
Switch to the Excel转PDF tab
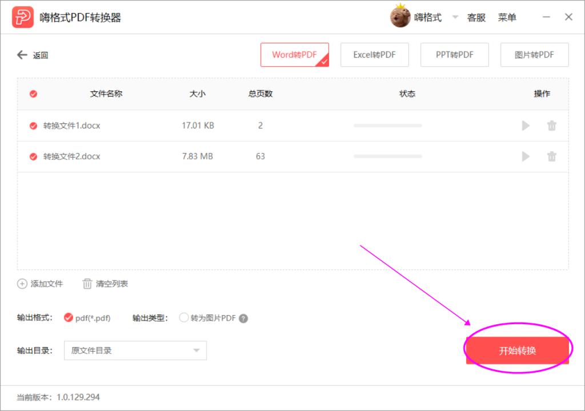pyautogui.click(x=375, y=55)
